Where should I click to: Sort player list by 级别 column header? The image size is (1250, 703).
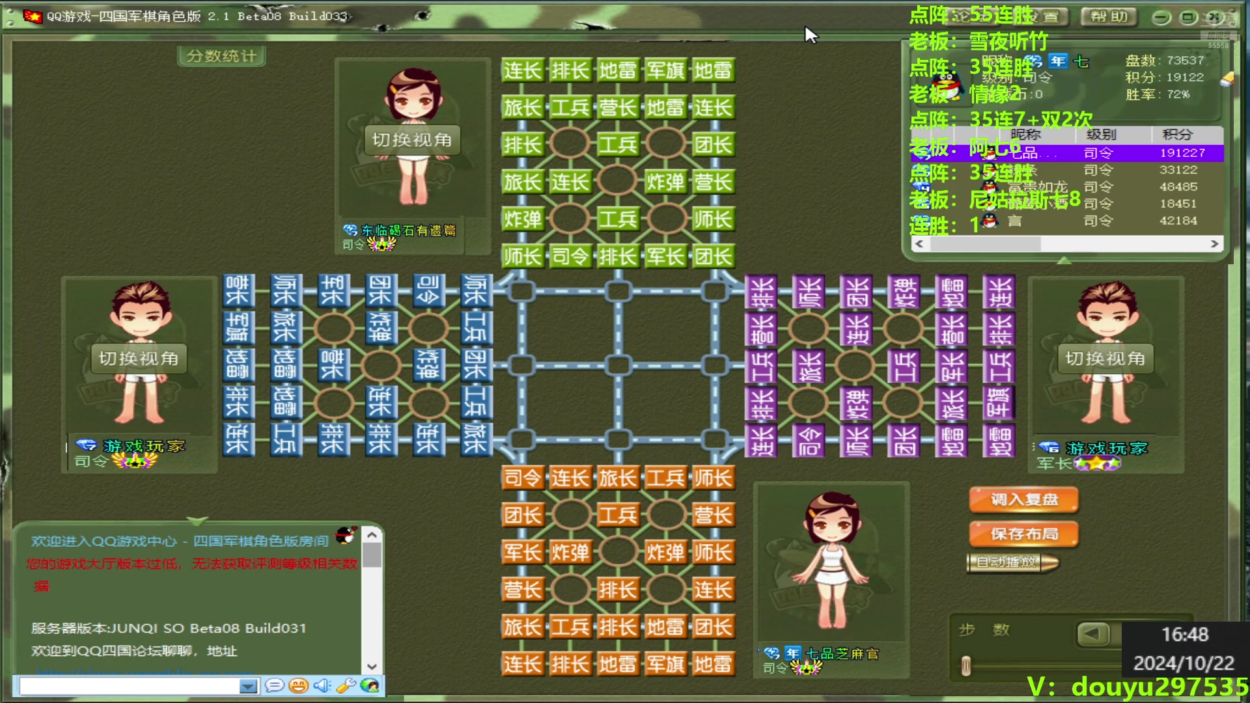pyautogui.click(x=1102, y=135)
